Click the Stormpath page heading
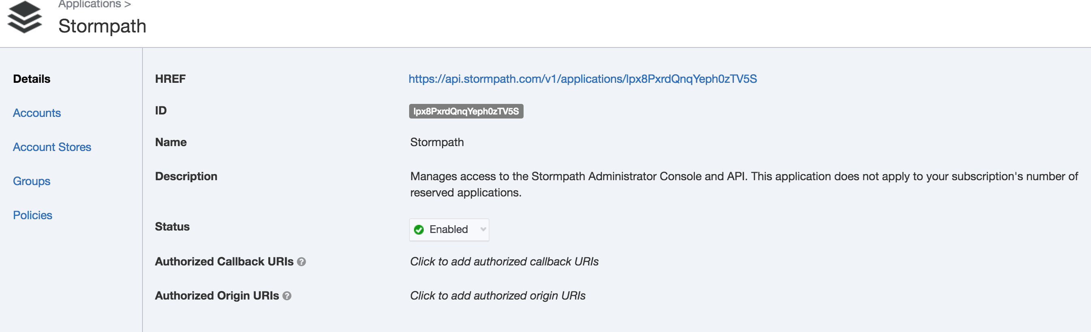Screen dimensions: 1091x332 pyautogui.click(x=102, y=26)
